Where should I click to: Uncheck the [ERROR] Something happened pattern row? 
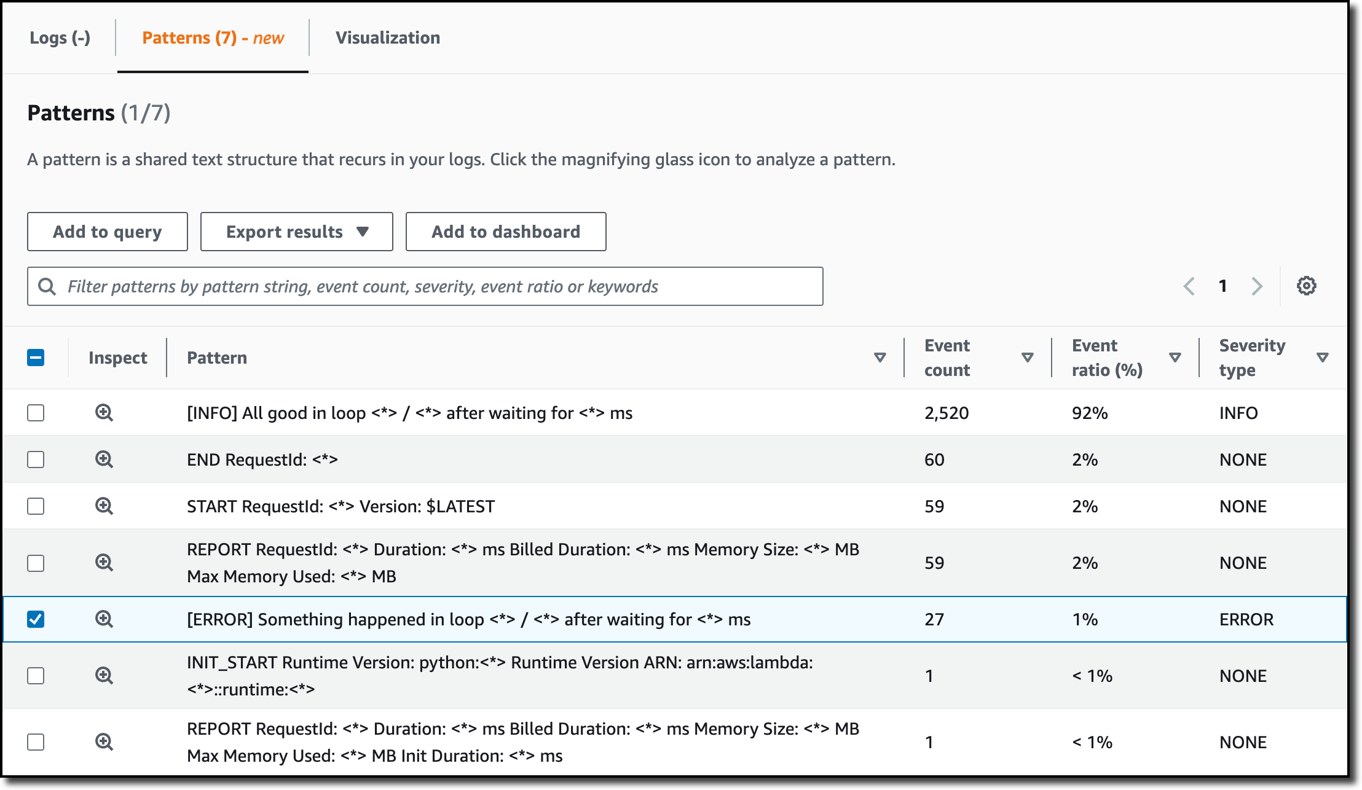coord(36,619)
